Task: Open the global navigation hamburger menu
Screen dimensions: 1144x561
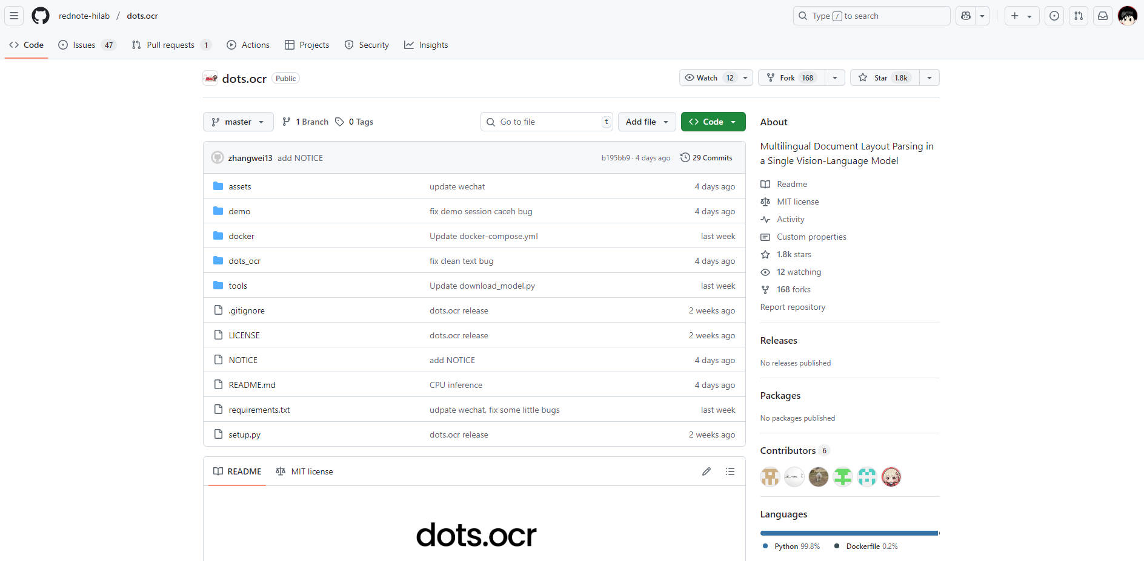Action: (13, 15)
